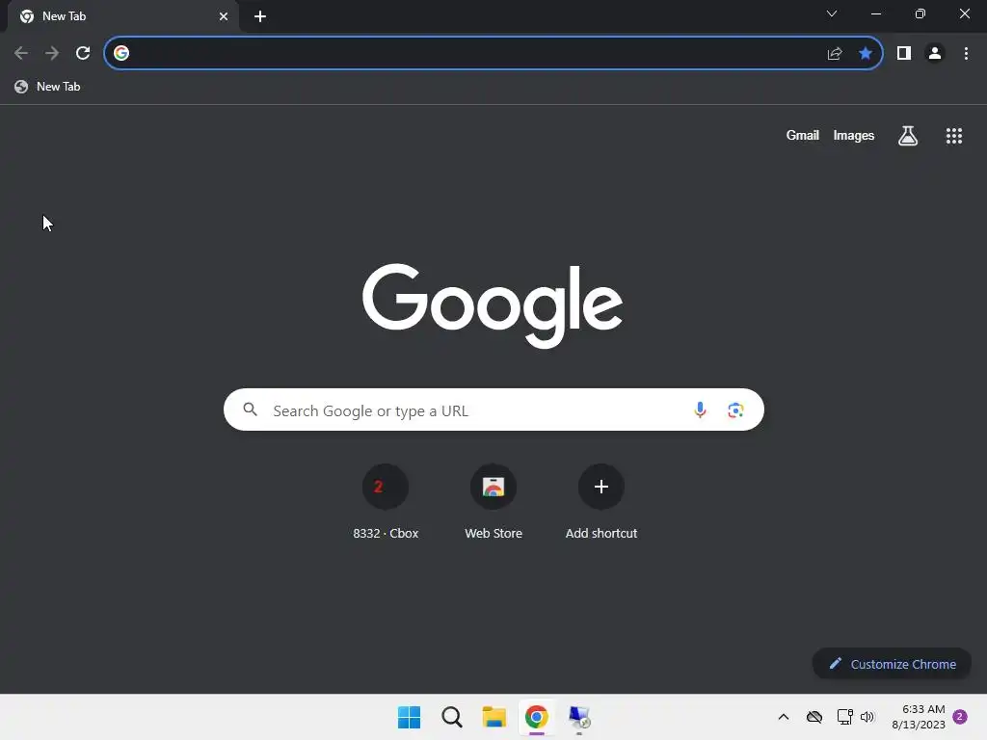Open a new tab with plus button
Image resolution: width=987 pixels, height=740 pixels.
click(260, 16)
